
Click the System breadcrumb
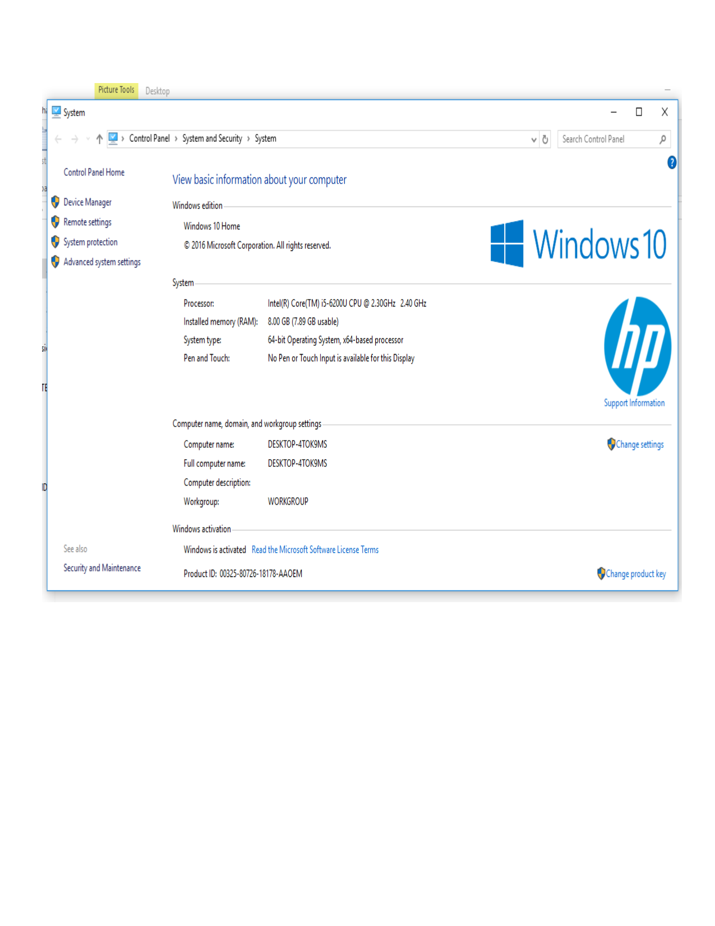tap(265, 139)
